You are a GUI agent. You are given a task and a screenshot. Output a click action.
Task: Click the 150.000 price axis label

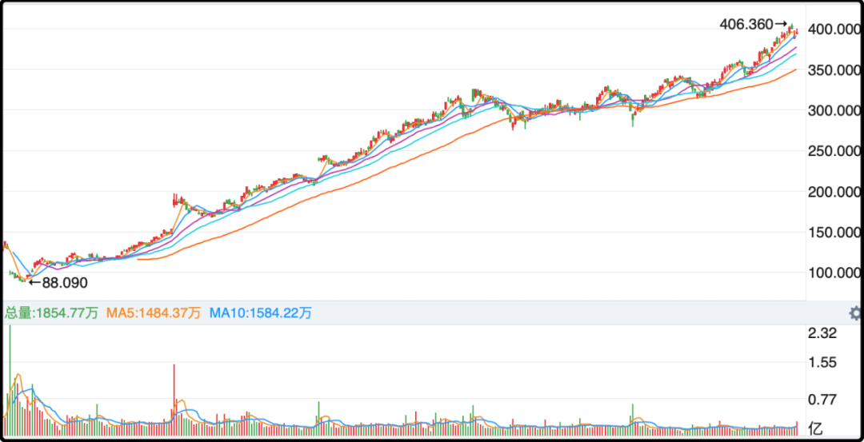click(x=834, y=233)
